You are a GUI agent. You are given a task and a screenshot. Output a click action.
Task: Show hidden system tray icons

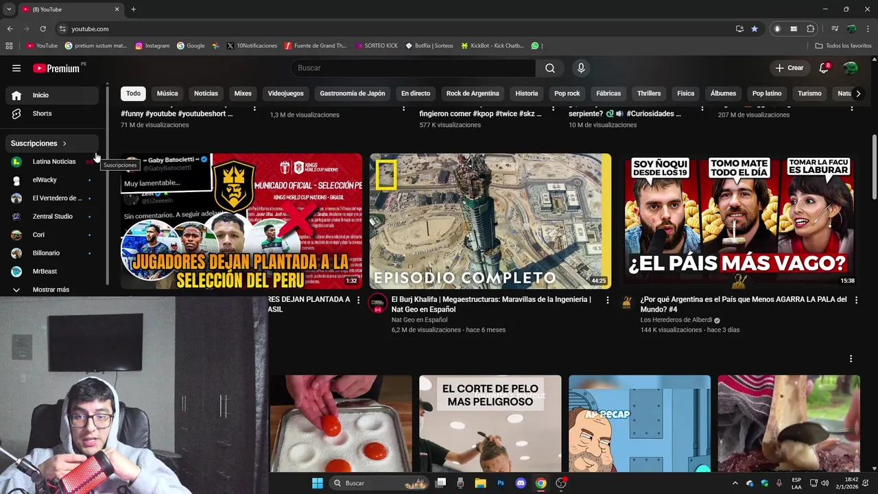click(735, 483)
